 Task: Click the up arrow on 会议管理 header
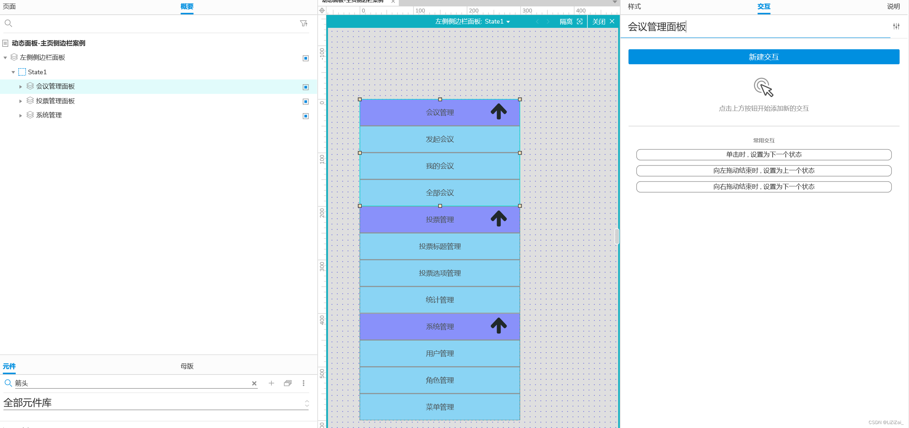coord(498,112)
